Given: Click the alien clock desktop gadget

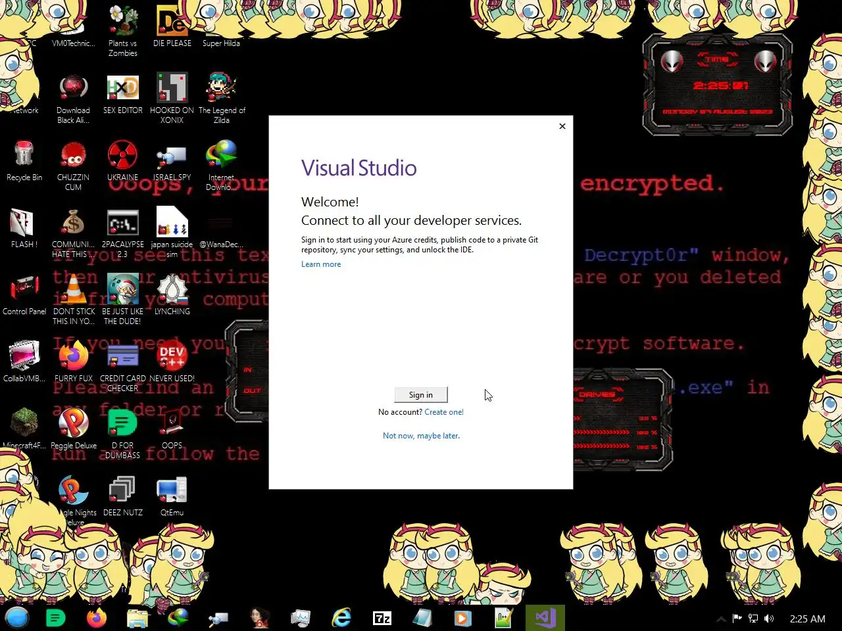Looking at the screenshot, I should coord(718,85).
